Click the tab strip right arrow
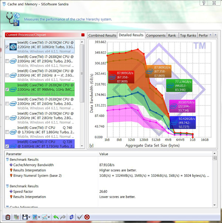 point(215,35)
